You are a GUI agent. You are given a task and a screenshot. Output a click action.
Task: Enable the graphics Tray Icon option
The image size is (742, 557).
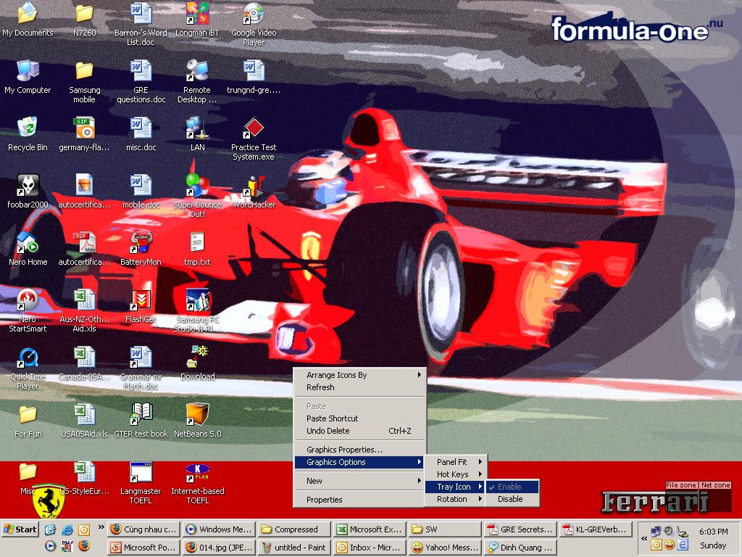click(x=513, y=487)
